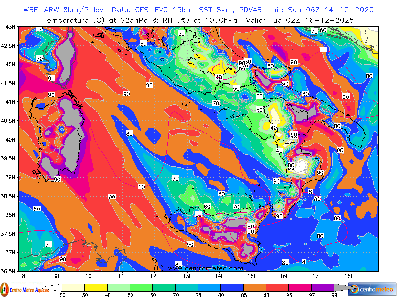397x297 pixels.
Task: Choose the dark blue 80-85 legend color
Action: coord(232,287)
